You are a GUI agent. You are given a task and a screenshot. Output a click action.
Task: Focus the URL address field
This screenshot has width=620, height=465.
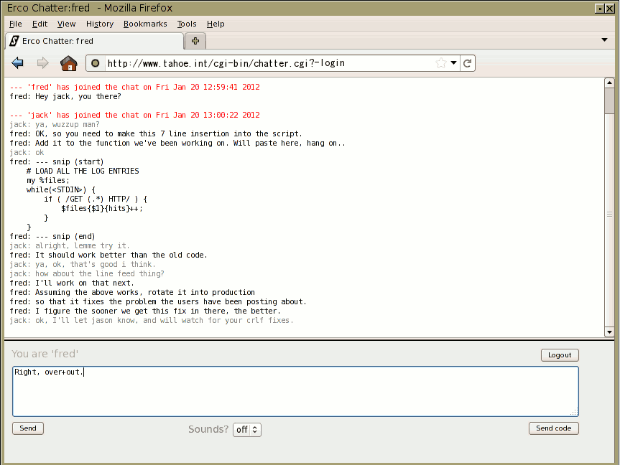[x=269, y=63]
